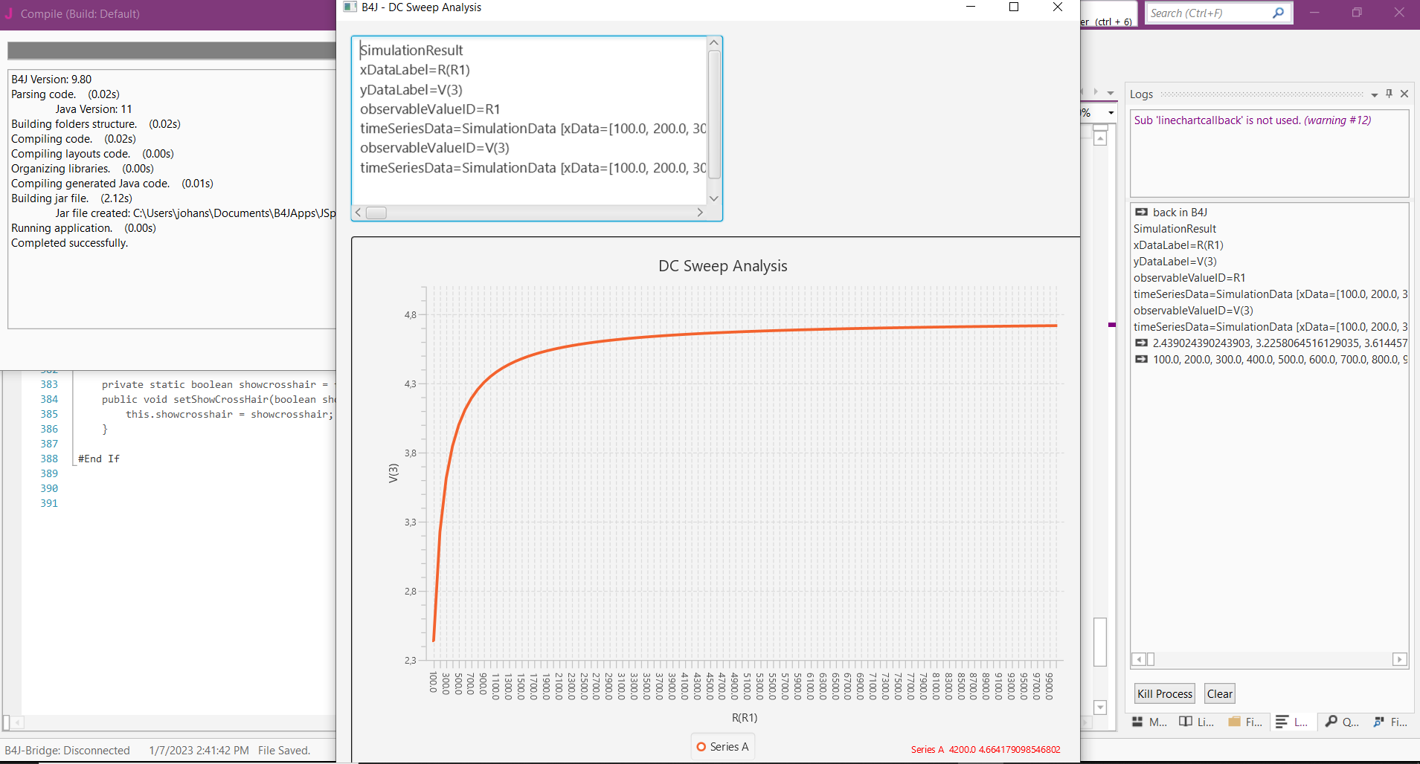Open the editor zoom percentage dropdown

[1111, 113]
